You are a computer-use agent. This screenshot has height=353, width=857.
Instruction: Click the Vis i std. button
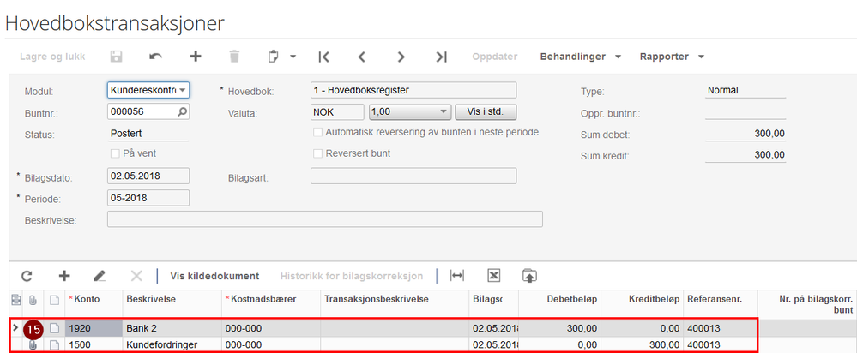(486, 111)
